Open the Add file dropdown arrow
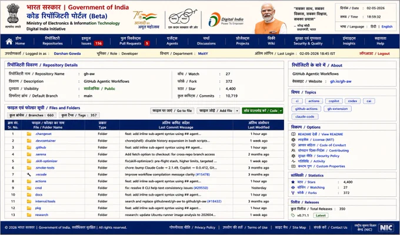Screen dimensions: 400x235 tap(237, 110)
